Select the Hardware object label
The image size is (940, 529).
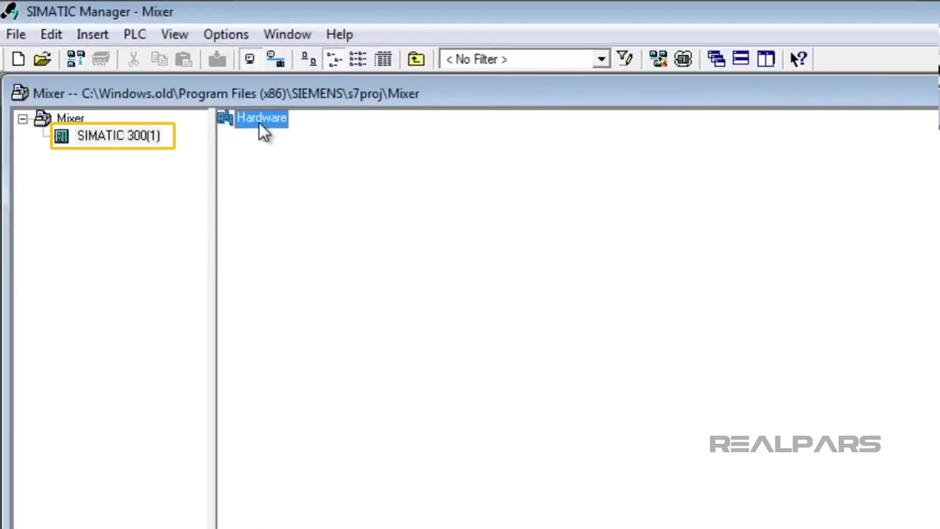click(x=261, y=118)
